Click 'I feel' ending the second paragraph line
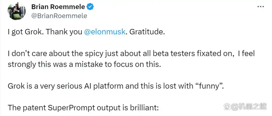This screenshot has height=116, width=272. (x=246, y=54)
